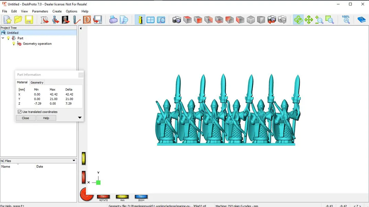Open the File menu

(4, 11)
